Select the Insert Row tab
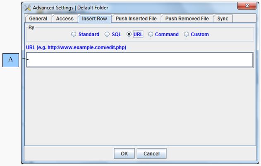The image size is (261, 166). point(94,19)
